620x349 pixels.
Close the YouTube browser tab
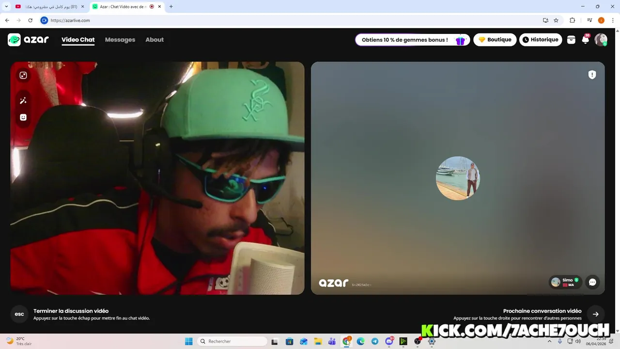pos(82,7)
